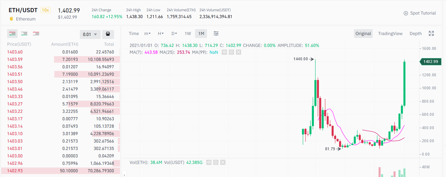
Task: Click the Ethereum info link
Action: [26, 19]
